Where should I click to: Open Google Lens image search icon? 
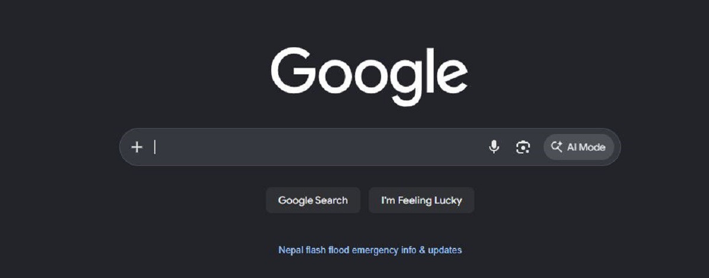point(523,147)
